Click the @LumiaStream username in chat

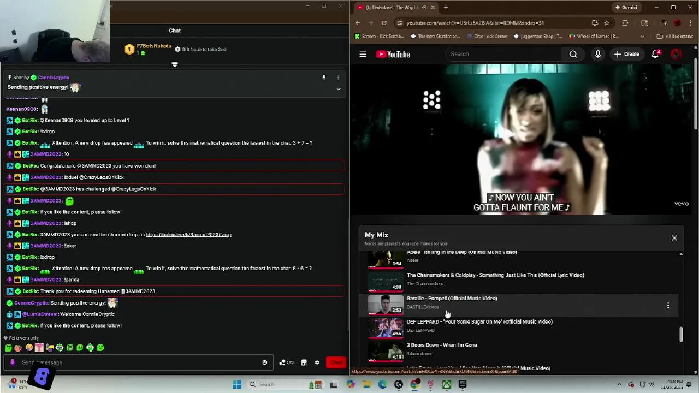40,314
